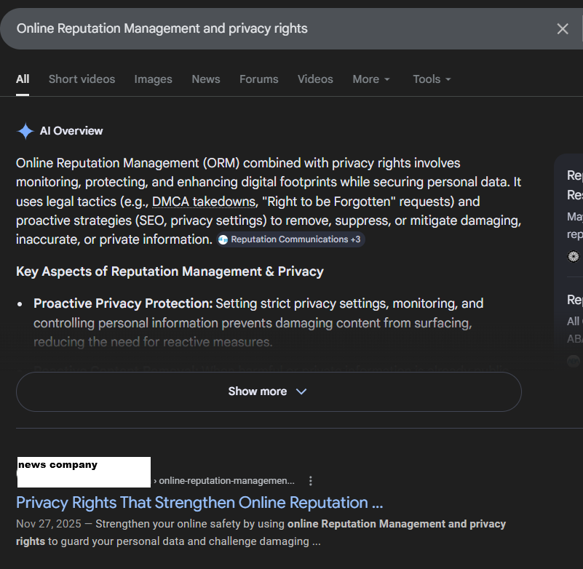The height and width of the screenshot is (569, 583).
Task: Open three-dot menu beside the search result
Action: [x=311, y=481]
